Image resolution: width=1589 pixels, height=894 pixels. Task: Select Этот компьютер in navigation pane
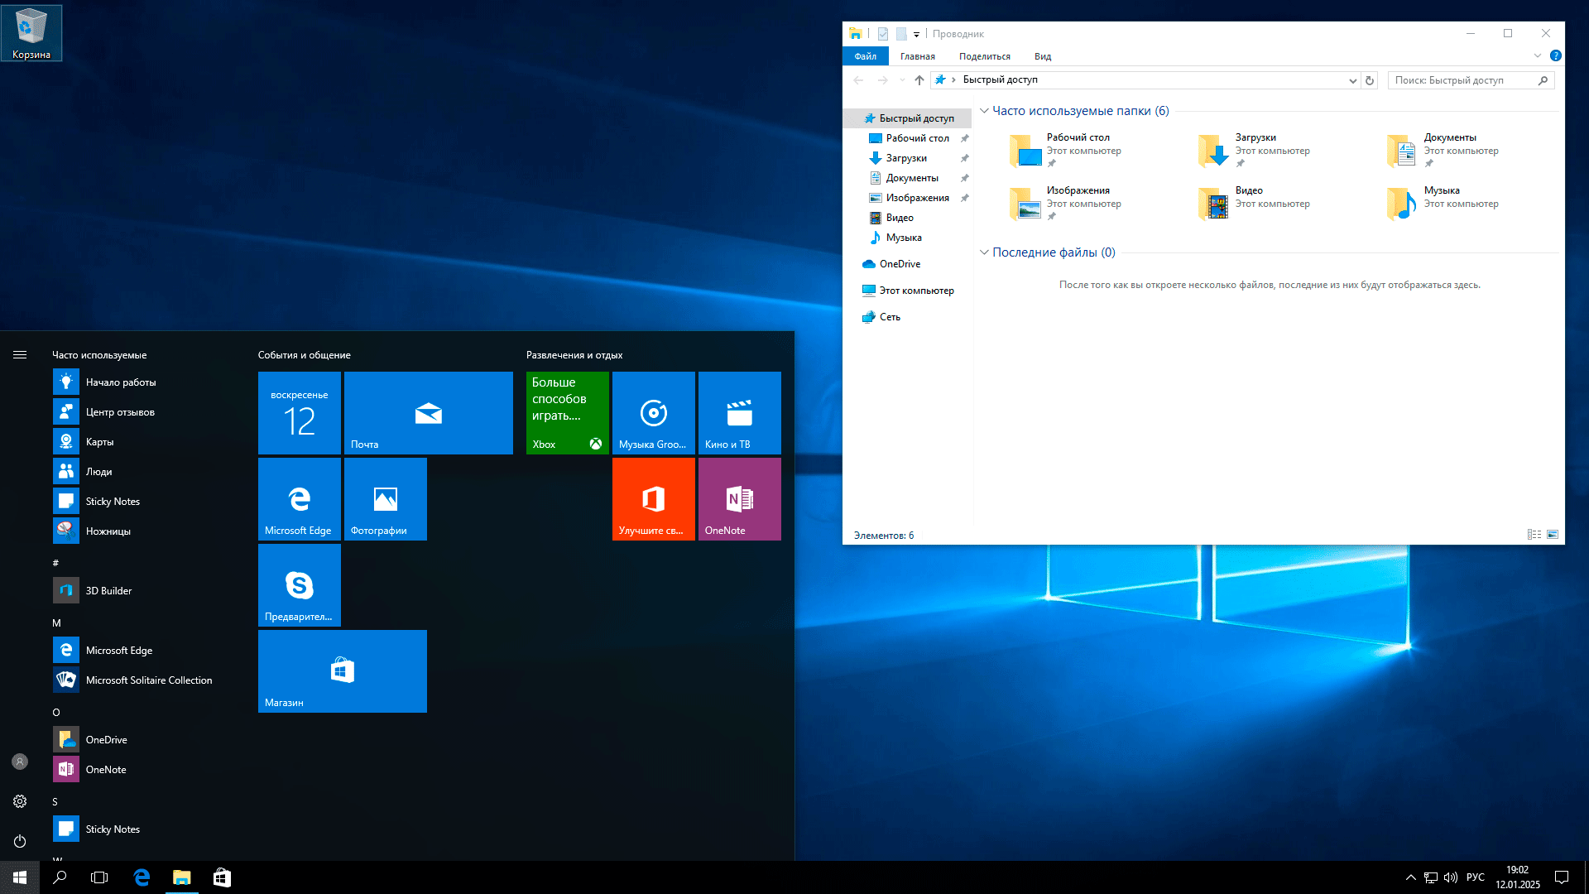pos(915,291)
